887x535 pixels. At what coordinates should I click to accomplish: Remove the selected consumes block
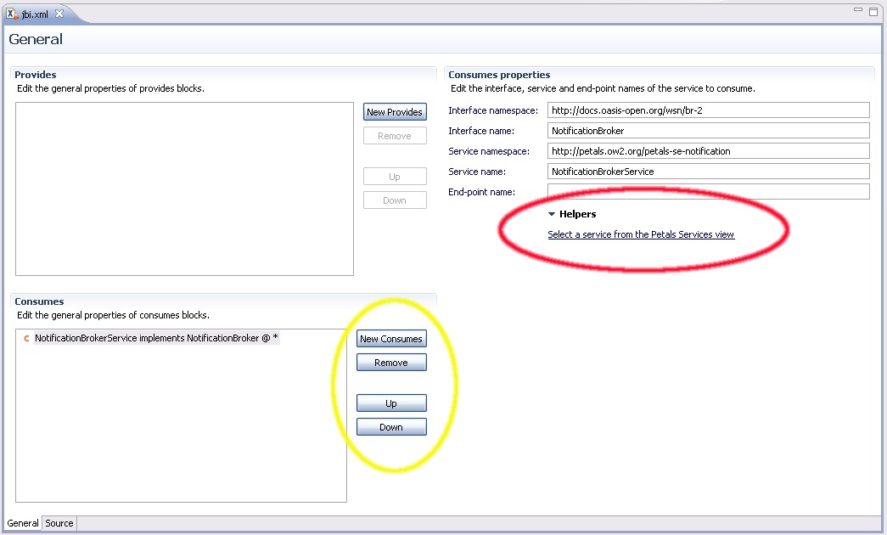click(391, 363)
